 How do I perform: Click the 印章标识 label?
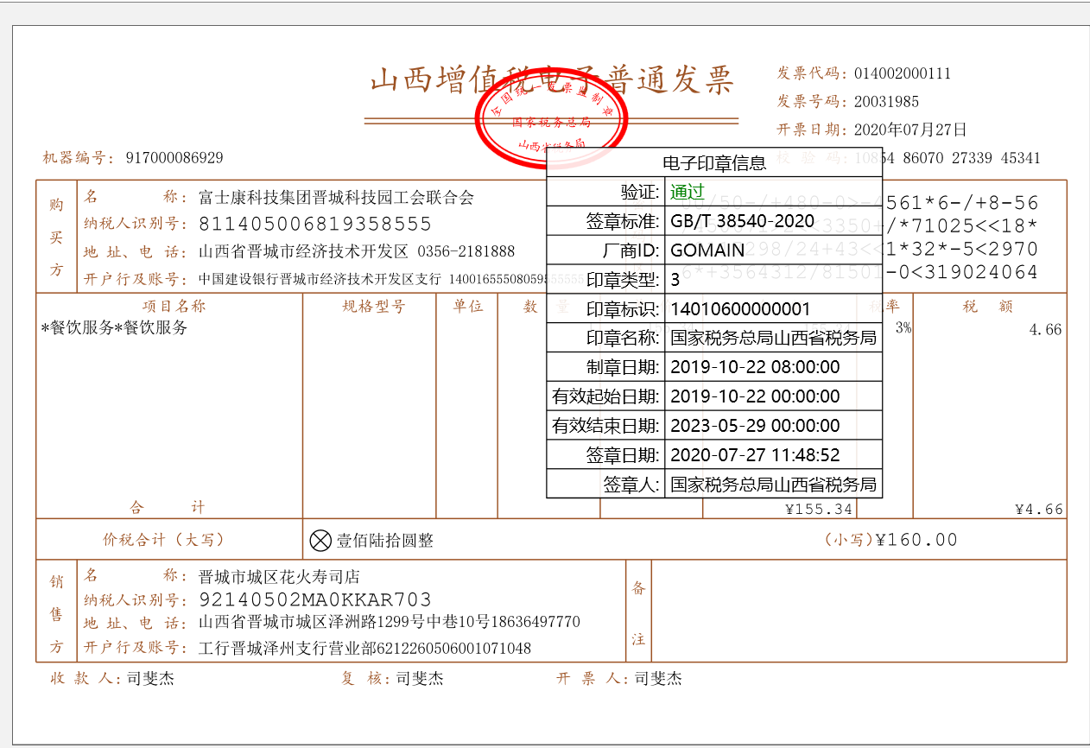pos(623,309)
